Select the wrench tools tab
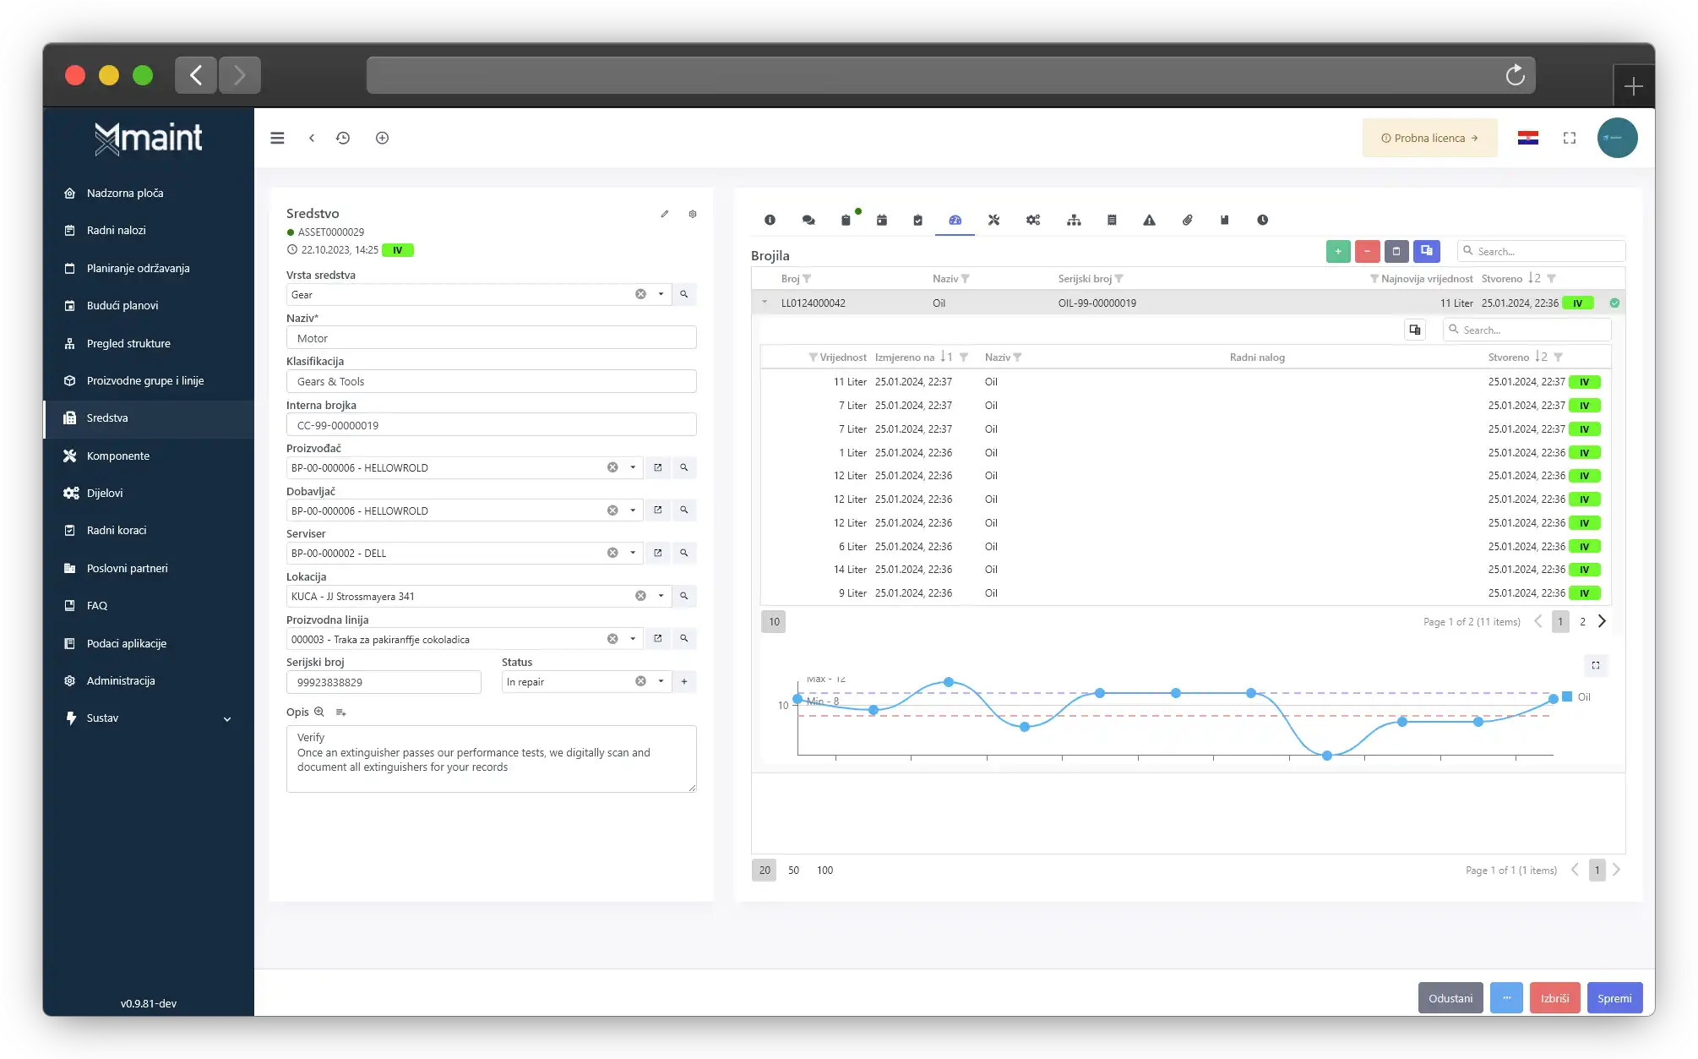 point(993,220)
